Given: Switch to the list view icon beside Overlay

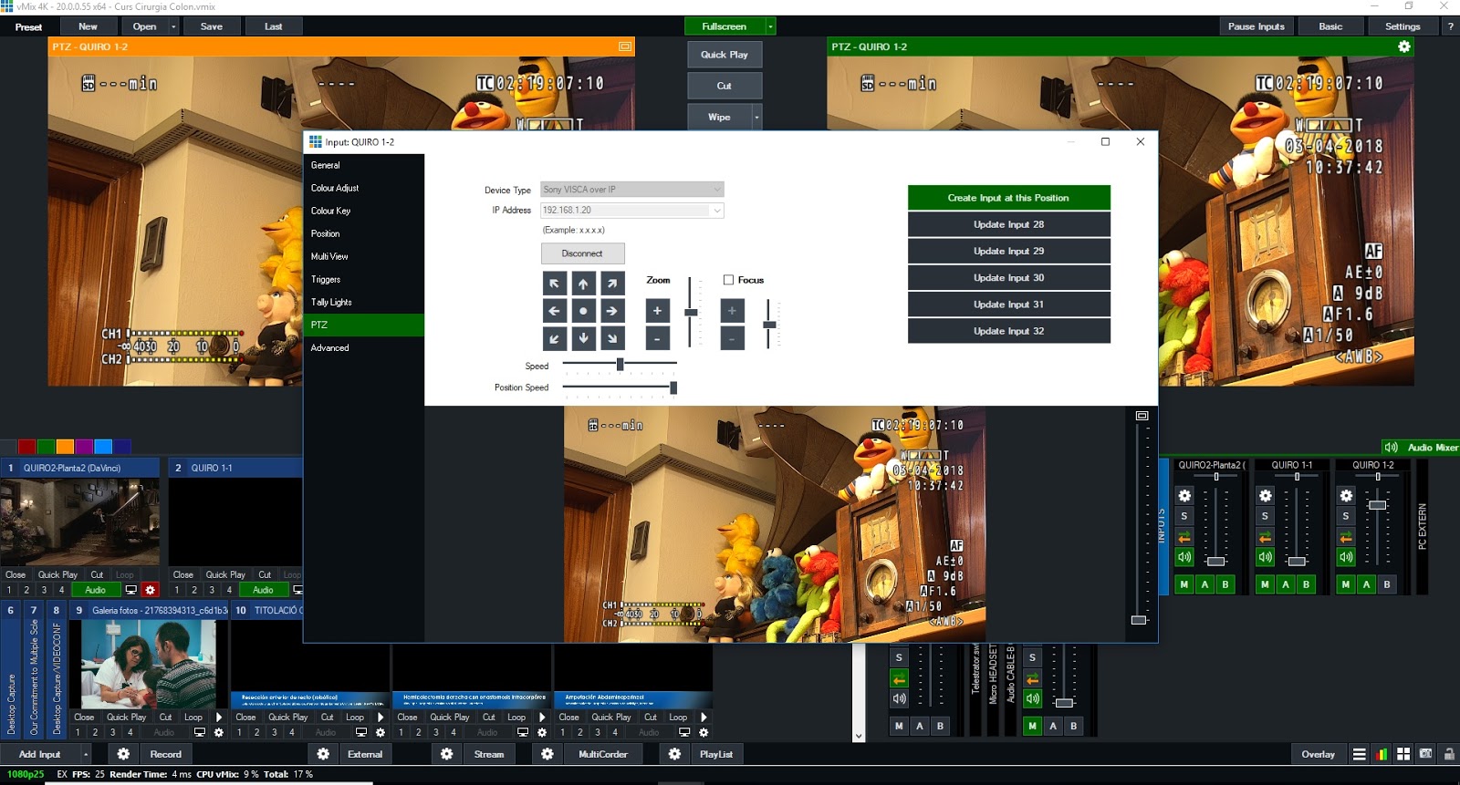Looking at the screenshot, I should tap(1360, 754).
